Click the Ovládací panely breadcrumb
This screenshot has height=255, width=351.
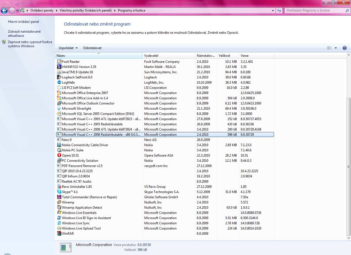pos(42,10)
